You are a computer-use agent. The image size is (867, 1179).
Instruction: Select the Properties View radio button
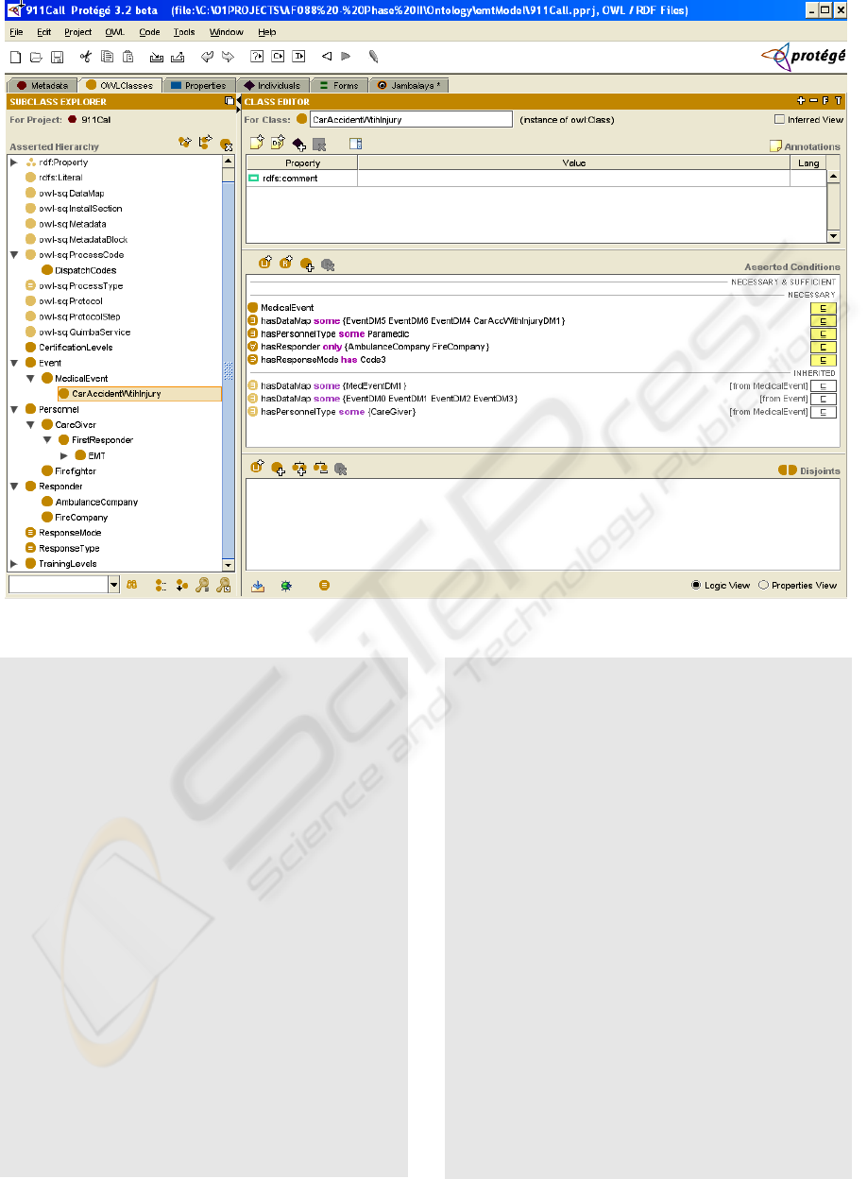(764, 586)
